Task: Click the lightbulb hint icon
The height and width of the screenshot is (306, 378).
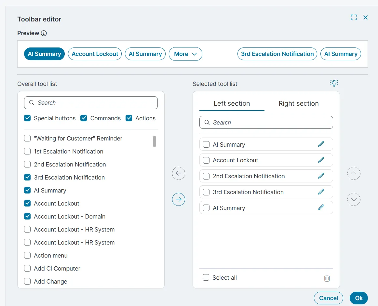Action: pos(334,83)
